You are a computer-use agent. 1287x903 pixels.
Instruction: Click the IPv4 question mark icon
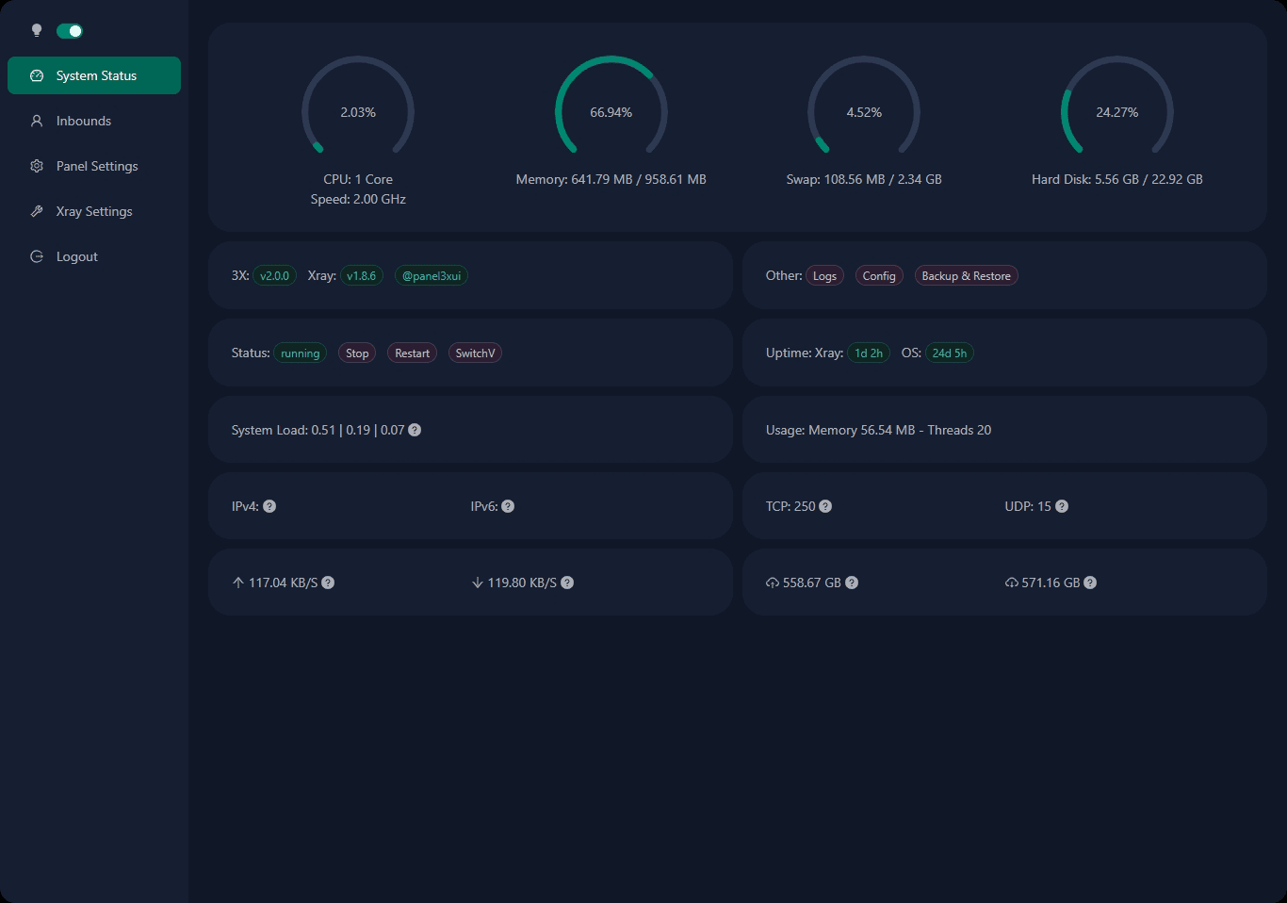pos(269,506)
